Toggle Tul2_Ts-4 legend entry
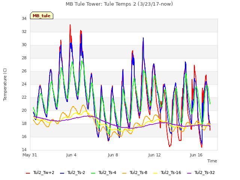The image size is (240, 180). pos(103,172)
